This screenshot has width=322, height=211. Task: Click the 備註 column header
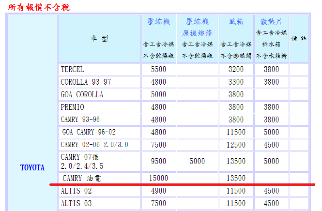299,38
